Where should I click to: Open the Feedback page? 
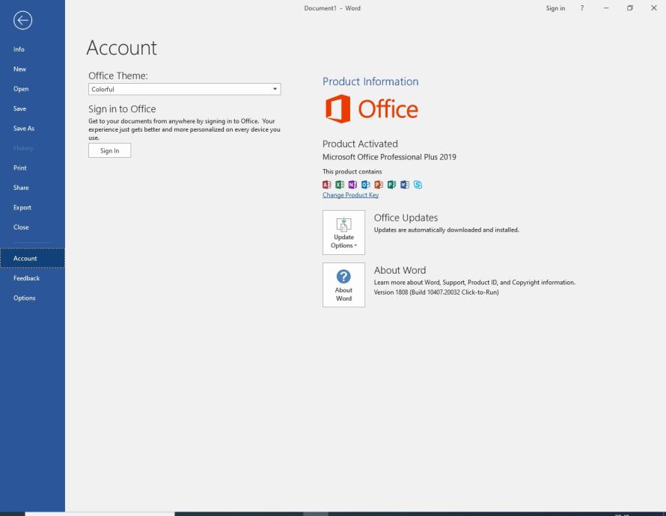pyautogui.click(x=32, y=278)
